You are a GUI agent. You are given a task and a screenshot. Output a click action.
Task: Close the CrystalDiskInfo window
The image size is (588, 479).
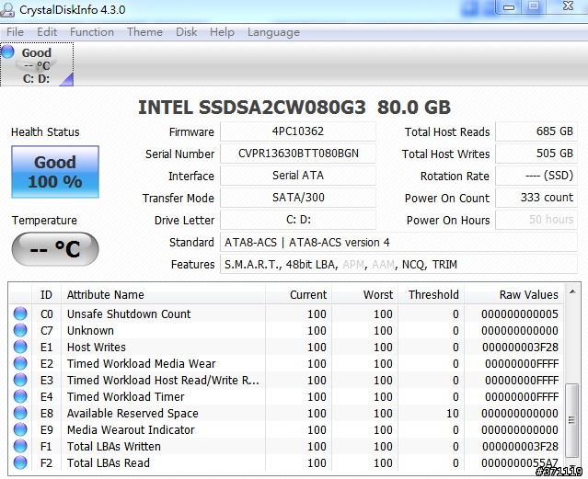(x=568, y=6)
